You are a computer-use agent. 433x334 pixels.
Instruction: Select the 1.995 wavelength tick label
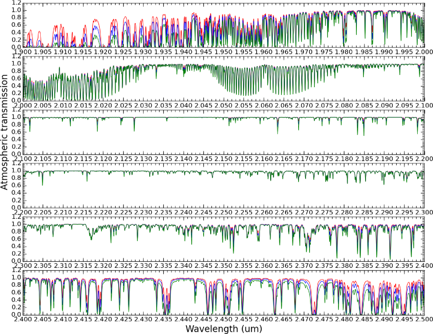(x=404, y=52)
